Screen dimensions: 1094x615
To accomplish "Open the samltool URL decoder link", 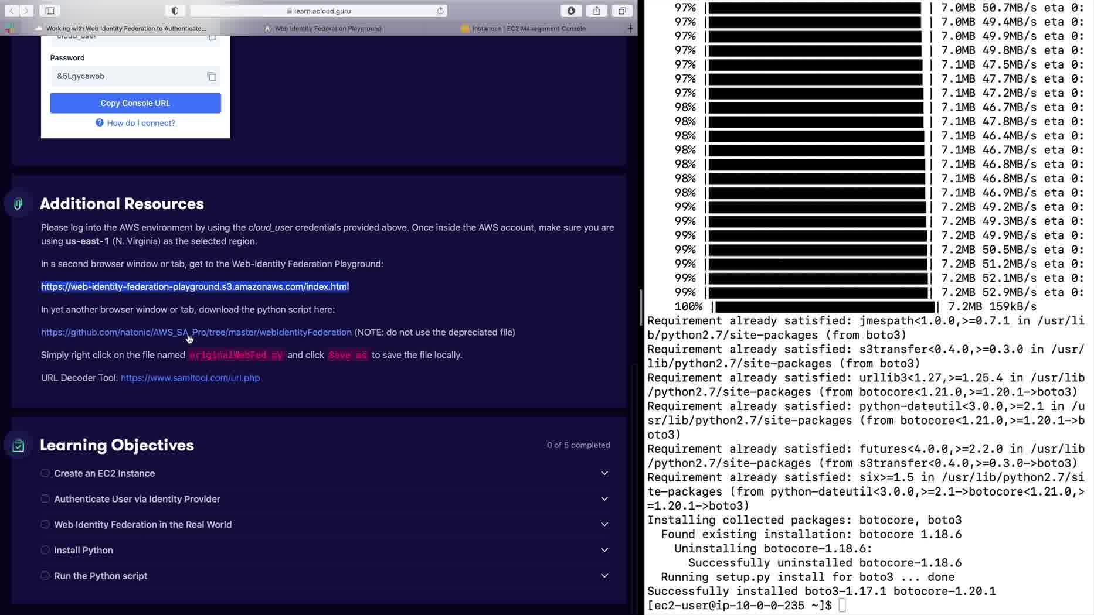I will click(x=190, y=378).
